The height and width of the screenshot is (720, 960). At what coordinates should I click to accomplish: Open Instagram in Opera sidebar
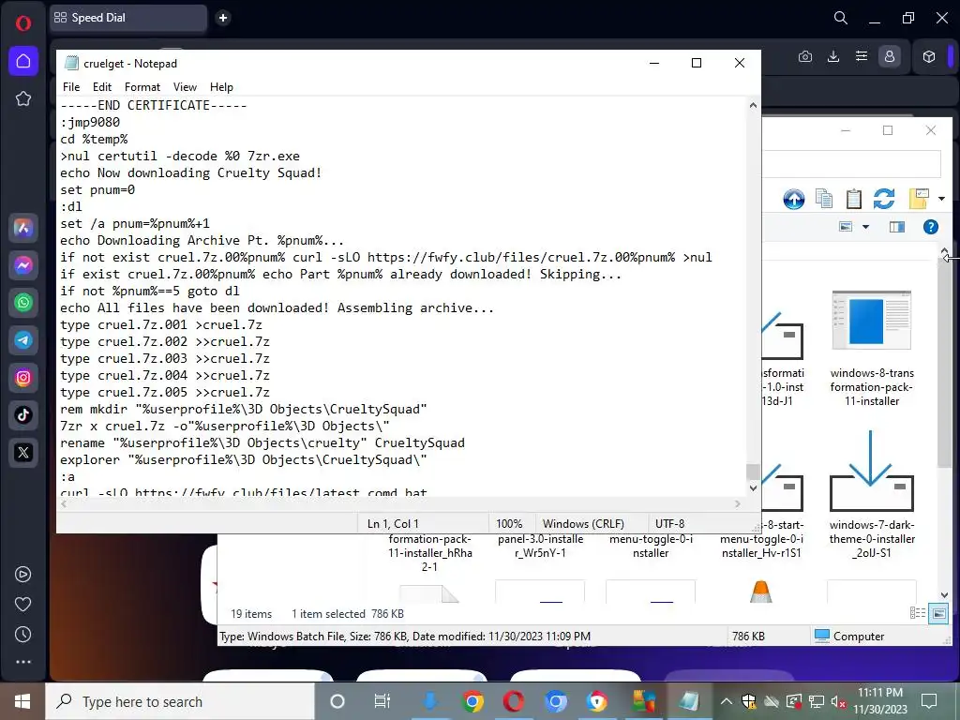[23, 378]
